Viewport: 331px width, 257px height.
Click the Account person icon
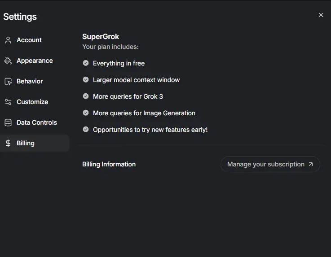point(8,40)
